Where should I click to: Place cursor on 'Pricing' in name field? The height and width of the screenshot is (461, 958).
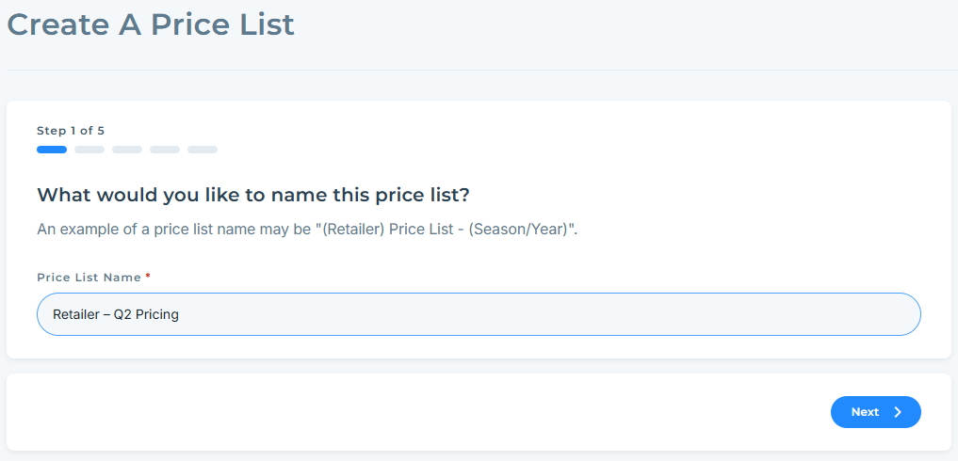[157, 314]
